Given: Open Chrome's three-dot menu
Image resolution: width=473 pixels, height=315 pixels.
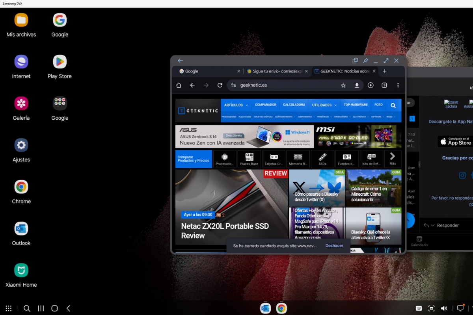Looking at the screenshot, I should coord(398,85).
